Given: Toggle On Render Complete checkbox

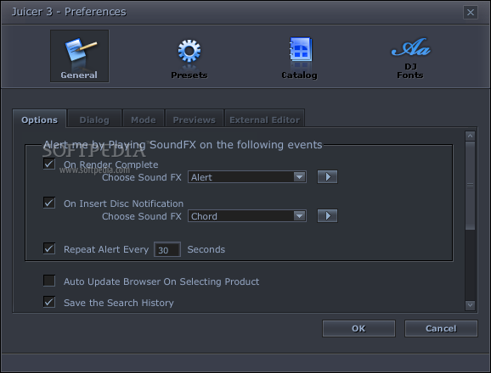Looking at the screenshot, I should pos(49,164).
